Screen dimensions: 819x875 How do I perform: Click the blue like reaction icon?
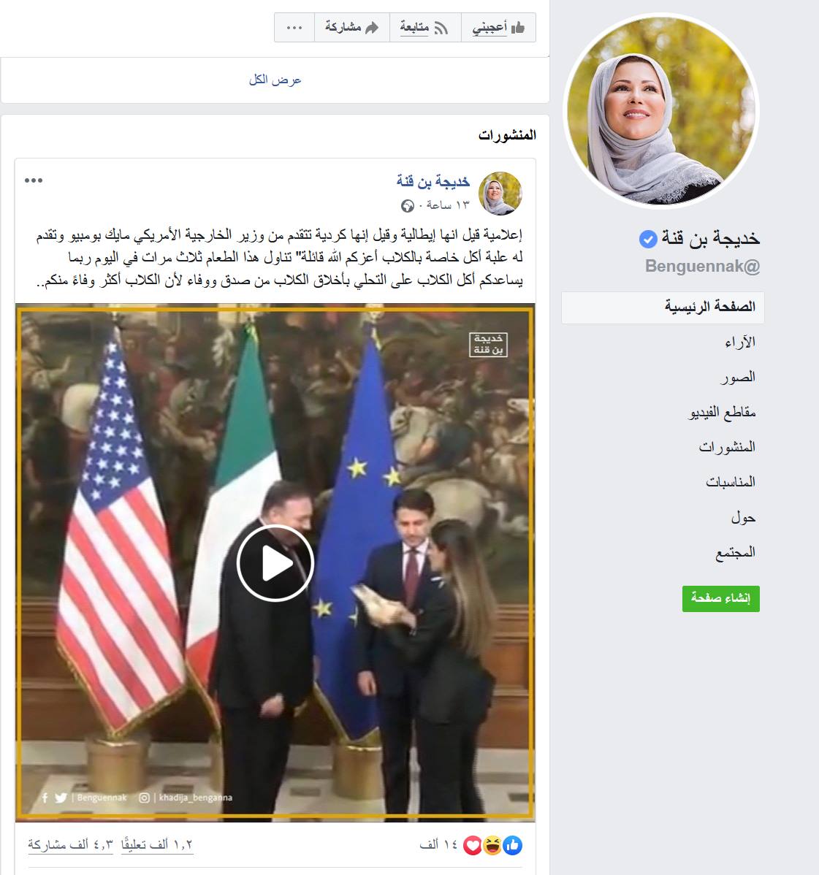[512, 846]
